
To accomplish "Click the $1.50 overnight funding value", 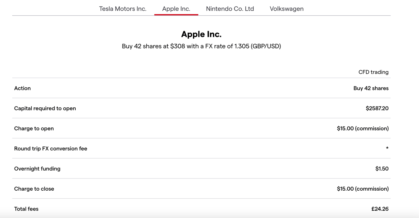I will (382, 169).
